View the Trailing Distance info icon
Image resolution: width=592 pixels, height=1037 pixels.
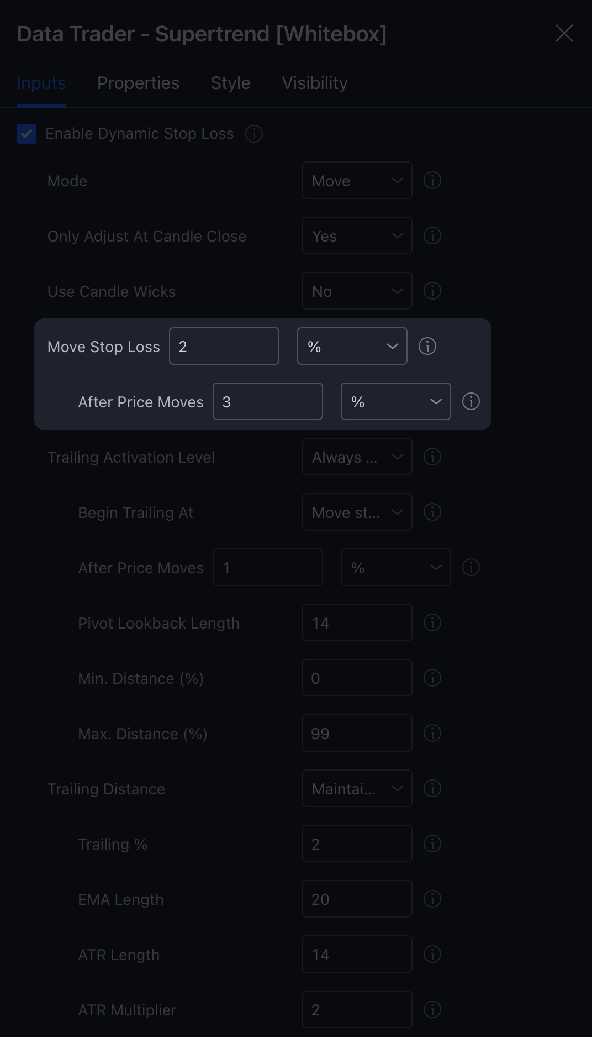tap(432, 788)
